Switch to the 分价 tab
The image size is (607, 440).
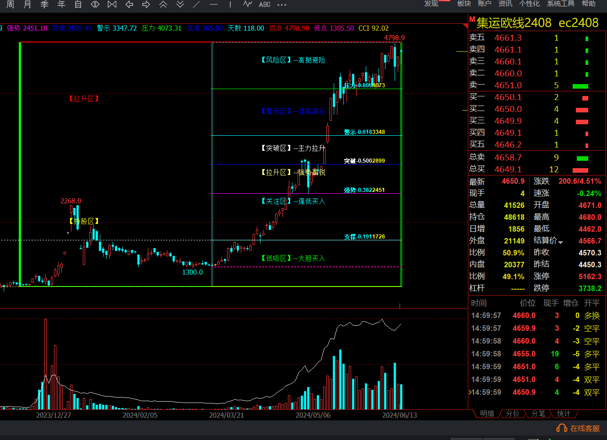pos(513,413)
